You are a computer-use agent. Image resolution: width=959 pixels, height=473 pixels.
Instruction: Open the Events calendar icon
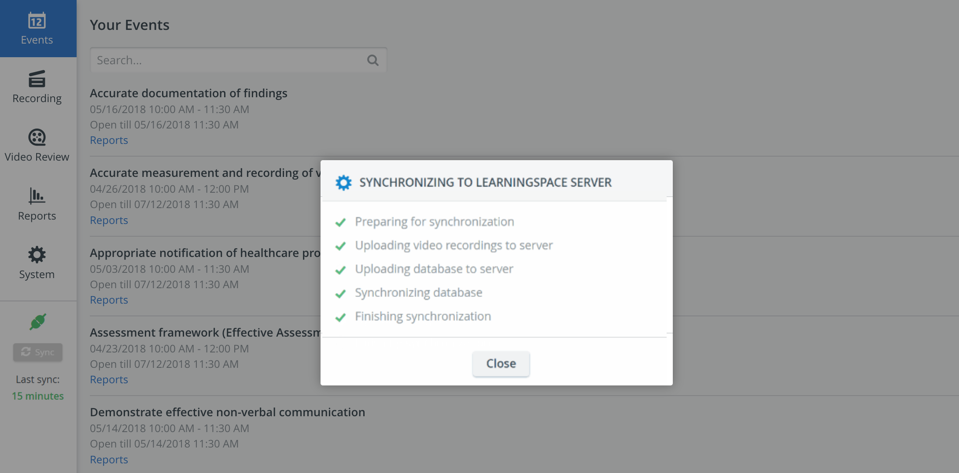point(37,21)
